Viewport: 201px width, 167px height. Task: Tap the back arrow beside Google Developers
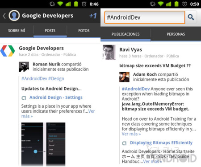click(x=4, y=16)
